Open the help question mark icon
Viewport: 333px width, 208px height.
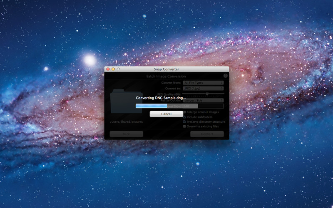tap(225, 76)
